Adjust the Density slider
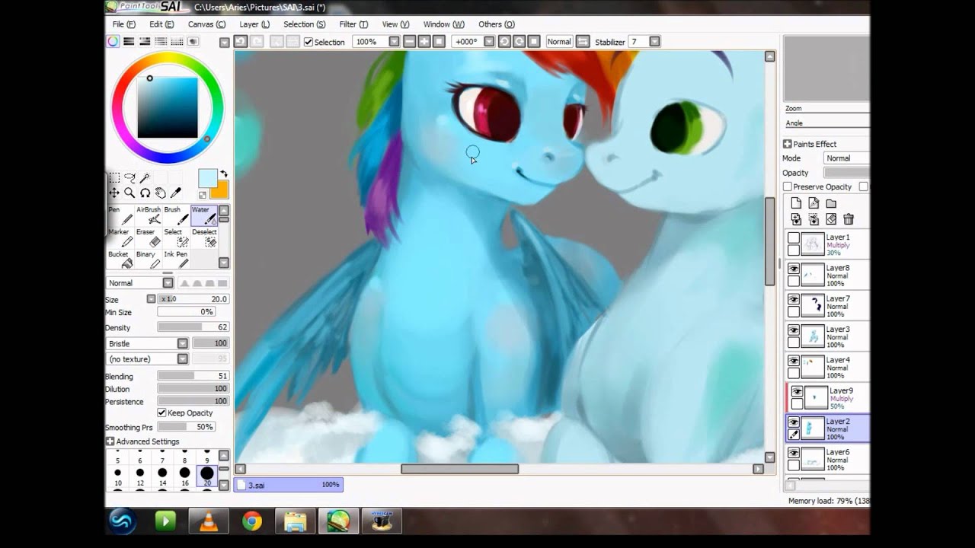 coord(193,327)
